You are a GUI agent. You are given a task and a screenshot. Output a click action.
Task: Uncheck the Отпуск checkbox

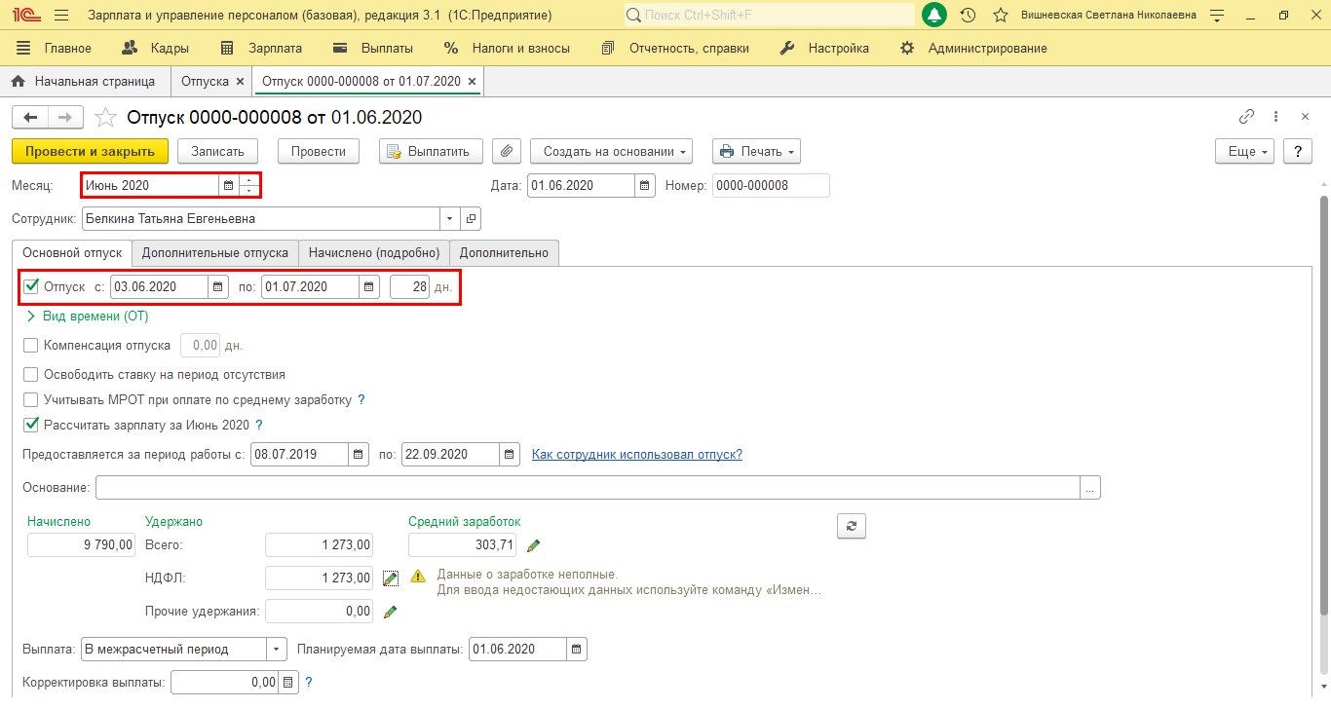click(x=31, y=286)
